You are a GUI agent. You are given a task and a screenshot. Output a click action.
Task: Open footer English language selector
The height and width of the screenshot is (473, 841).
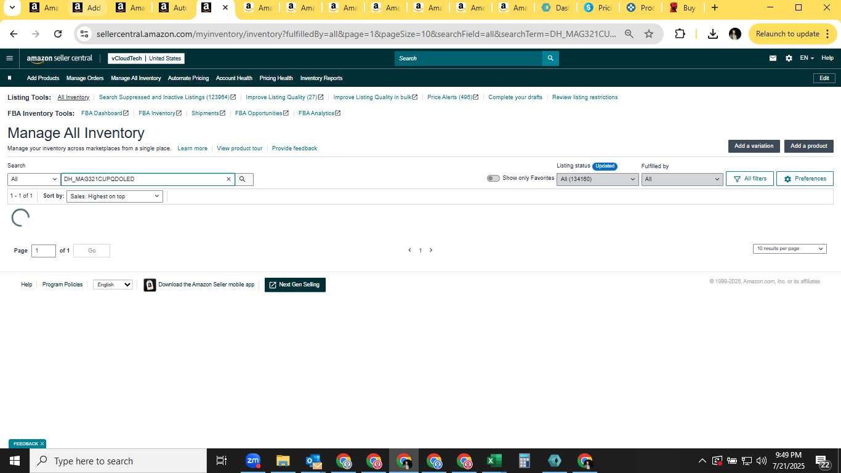[113, 285]
